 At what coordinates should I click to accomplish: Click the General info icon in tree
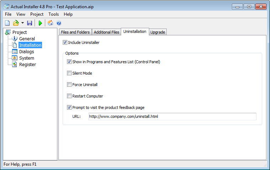[x=15, y=39]
